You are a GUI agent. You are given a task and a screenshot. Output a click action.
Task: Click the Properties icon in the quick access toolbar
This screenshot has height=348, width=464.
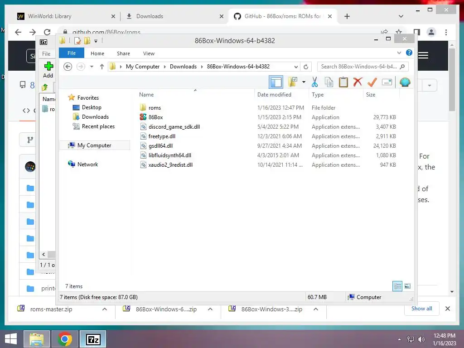click(77, 41)
